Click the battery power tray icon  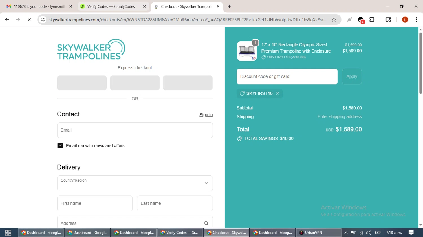tap(354, 233)
